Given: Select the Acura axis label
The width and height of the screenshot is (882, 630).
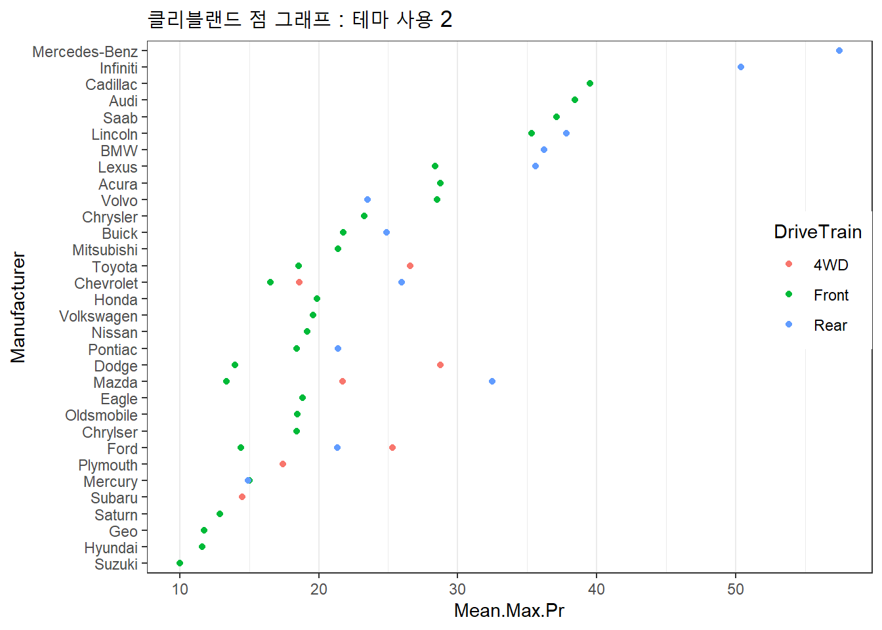Looking at the screenshot, I should click(118, 184).
